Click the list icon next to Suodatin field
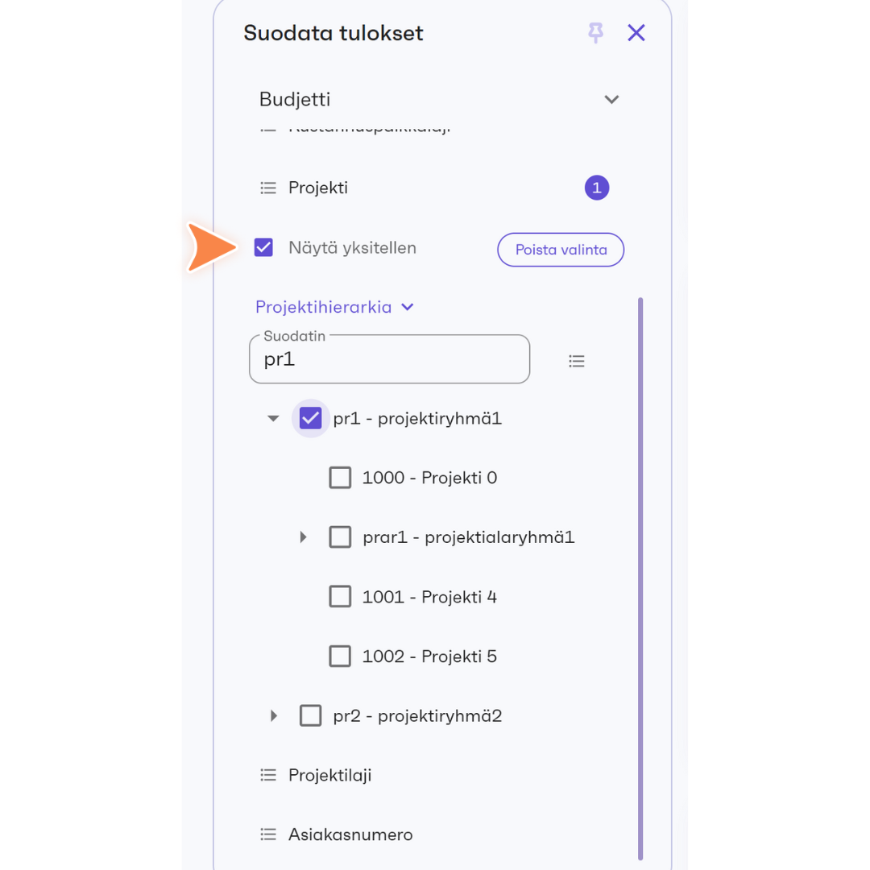The height and width of the screenshot is (870, 870). point(577,361)
